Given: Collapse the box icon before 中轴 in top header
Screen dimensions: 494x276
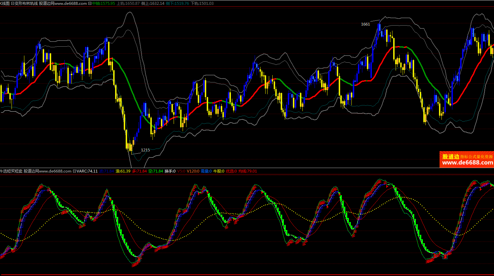Looking at the screenshot, I should [x=90, y=4].
